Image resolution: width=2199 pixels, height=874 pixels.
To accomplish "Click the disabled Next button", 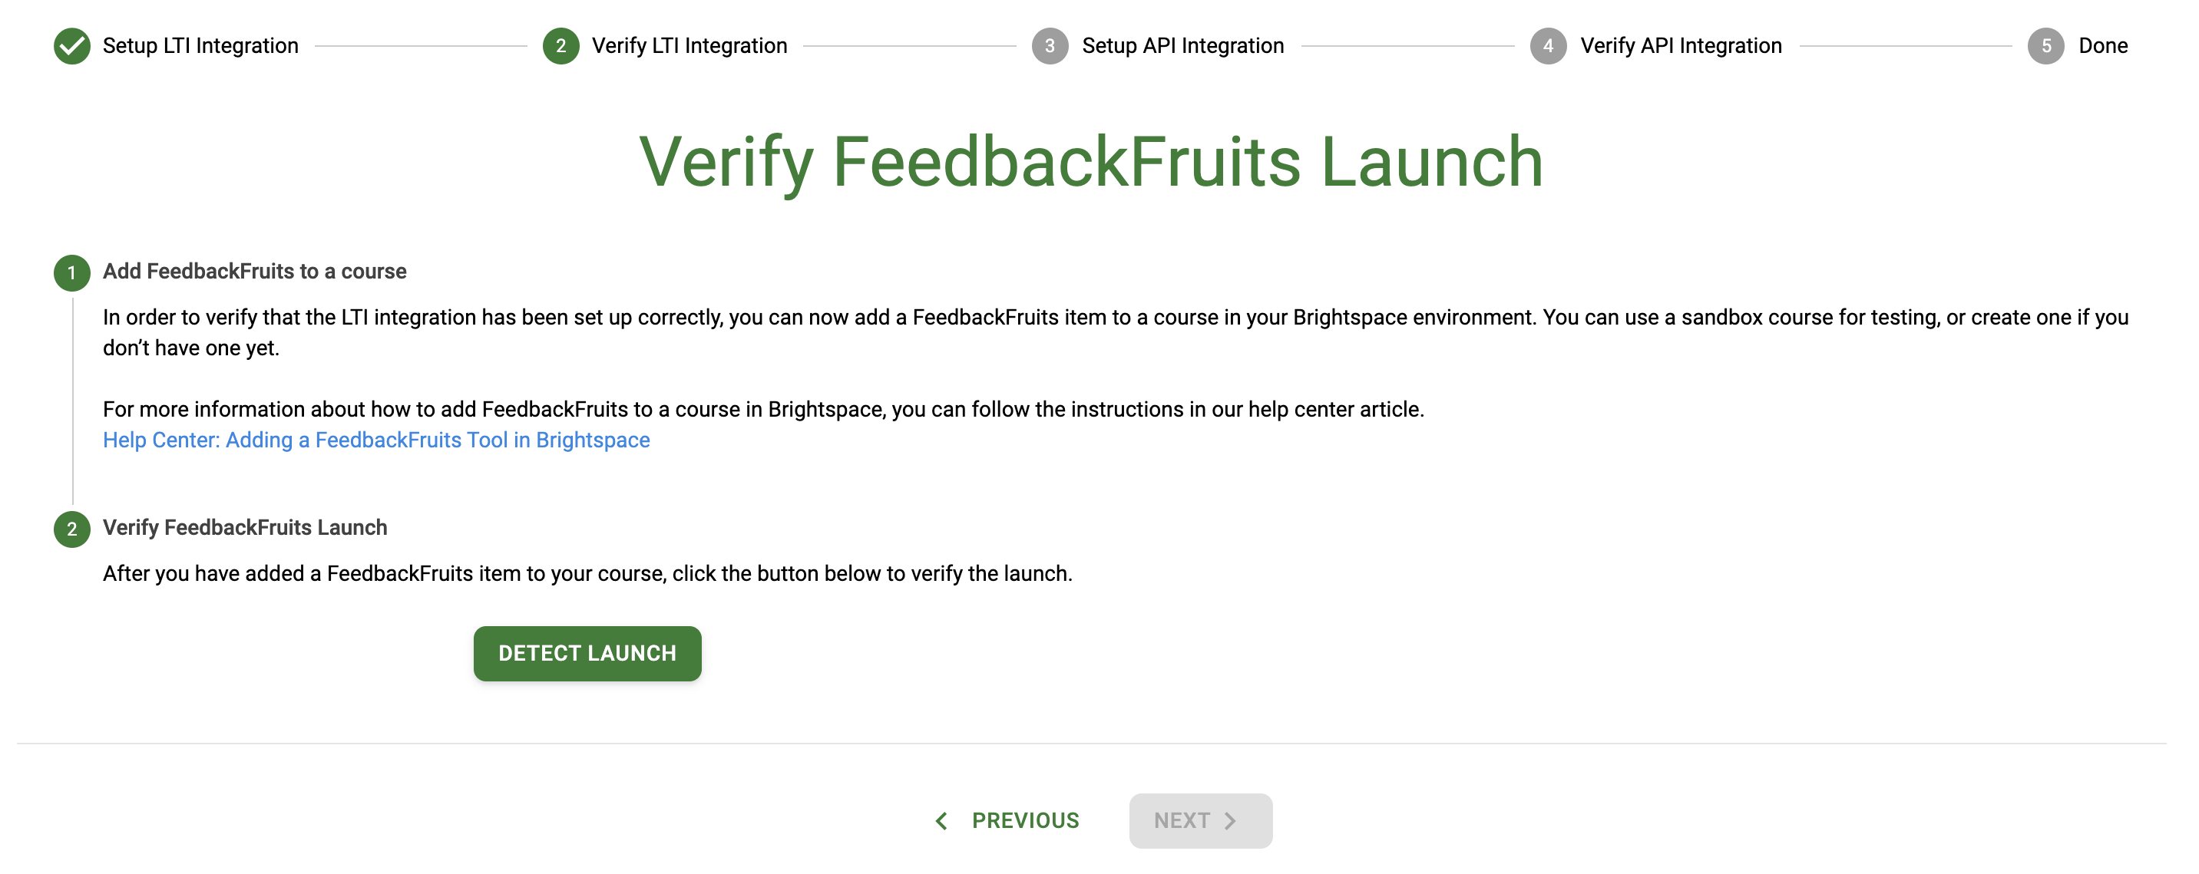I will (1200, 821).
